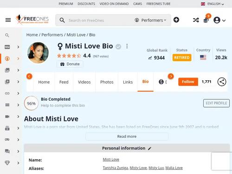This screenshot has width=232, height=174.
Task: Click the search magnifier in the search bar
Action: click(62, 20)
